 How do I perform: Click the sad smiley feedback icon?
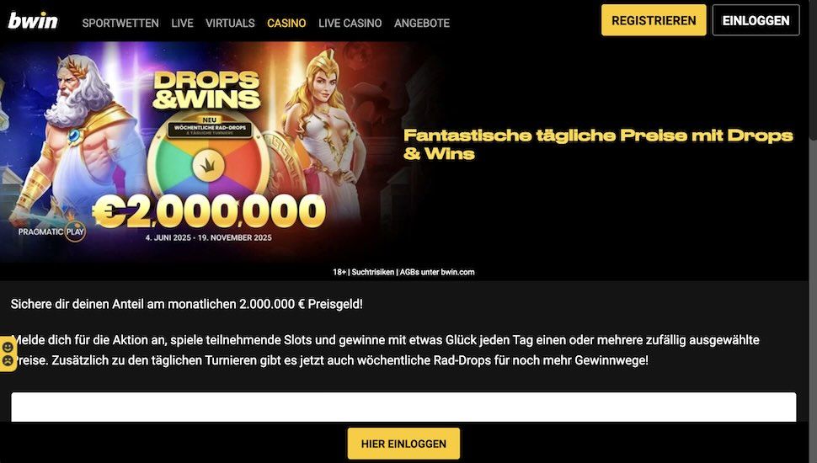pyautogui.click(x=8, y=360)
